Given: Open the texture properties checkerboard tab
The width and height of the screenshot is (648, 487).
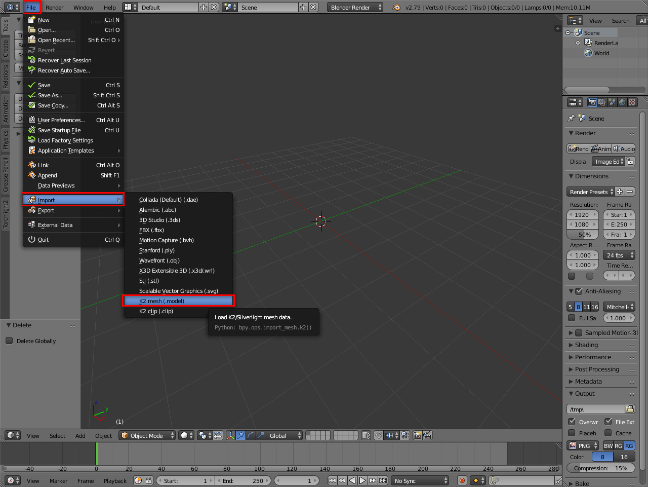Looking at the screenshot, I should point(632,102).
